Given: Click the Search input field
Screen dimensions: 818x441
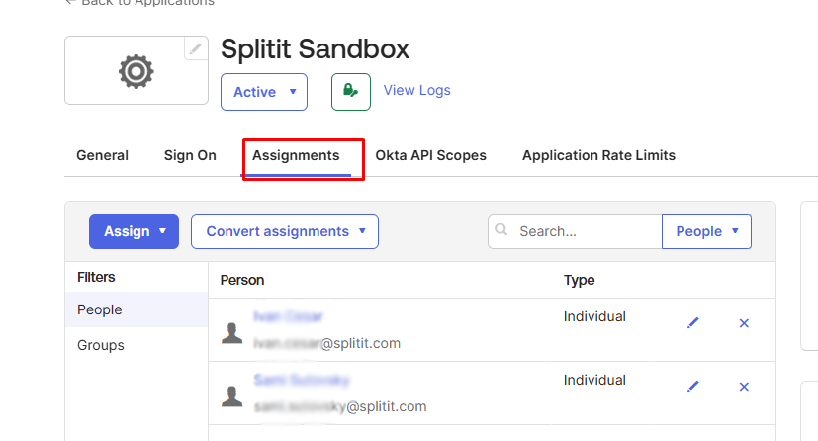Looking at the screenshot, I should pyautogui.click(x=575, y=231).
